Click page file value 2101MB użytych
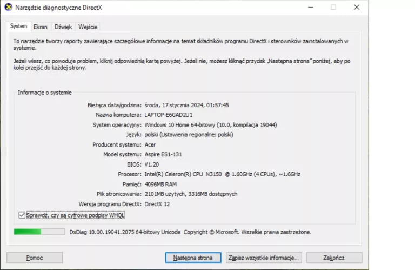Image resolution: width=415 pixels, height=270 pixels. [x=191, y=194]
